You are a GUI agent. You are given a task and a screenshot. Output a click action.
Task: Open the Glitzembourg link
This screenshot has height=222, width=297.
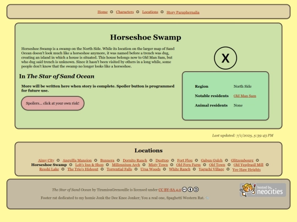242,160
